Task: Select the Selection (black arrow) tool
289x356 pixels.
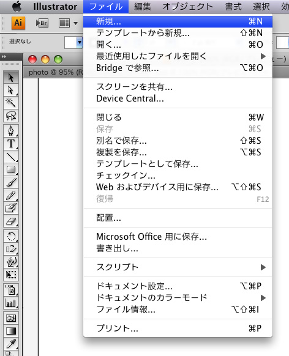Action: click(x=11, y=78)
